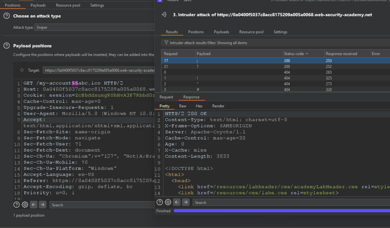Open Settings tab in main Intruder window
390x228 pixels.
coord(97,5)
